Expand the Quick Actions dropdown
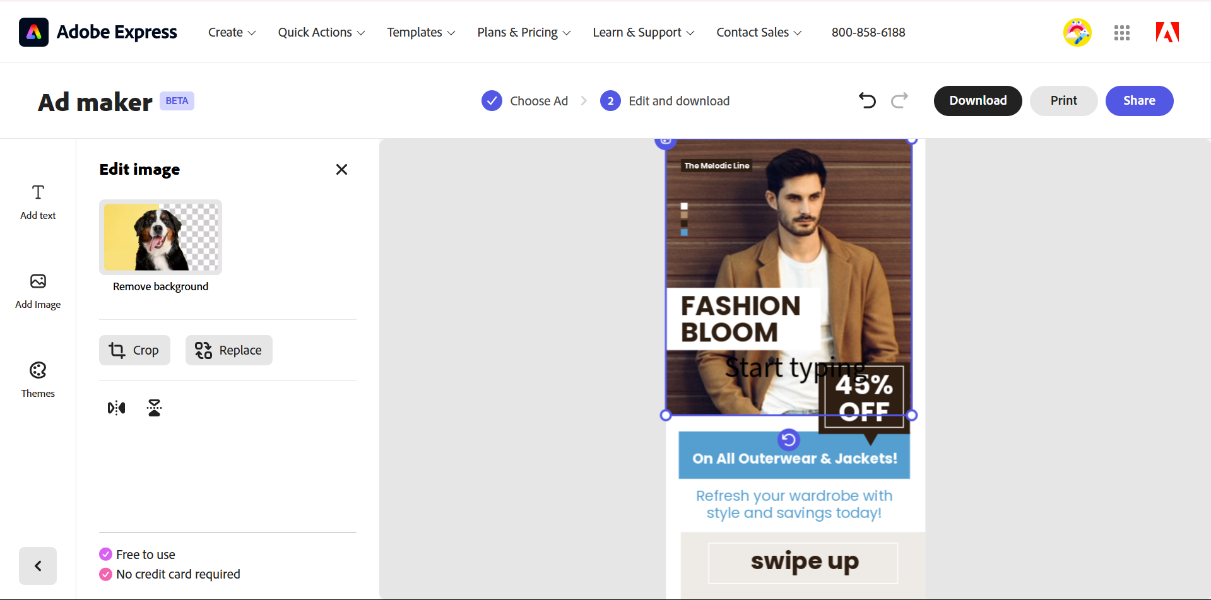Screen dimensions: 1211x600 pos(321,32)
